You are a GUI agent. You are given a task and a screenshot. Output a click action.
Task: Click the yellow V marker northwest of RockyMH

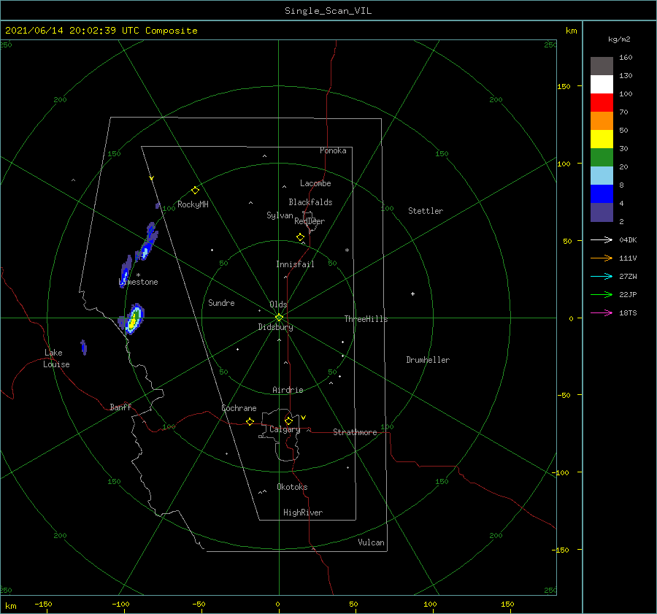coord(152,178)
